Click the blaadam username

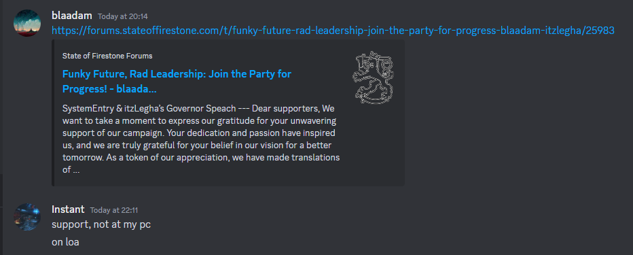(72, 16)
